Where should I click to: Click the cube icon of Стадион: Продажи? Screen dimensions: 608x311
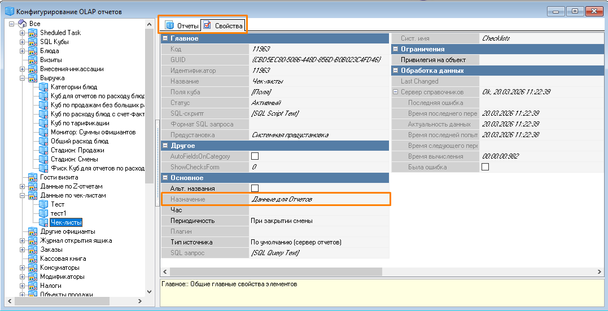[44, 150]
